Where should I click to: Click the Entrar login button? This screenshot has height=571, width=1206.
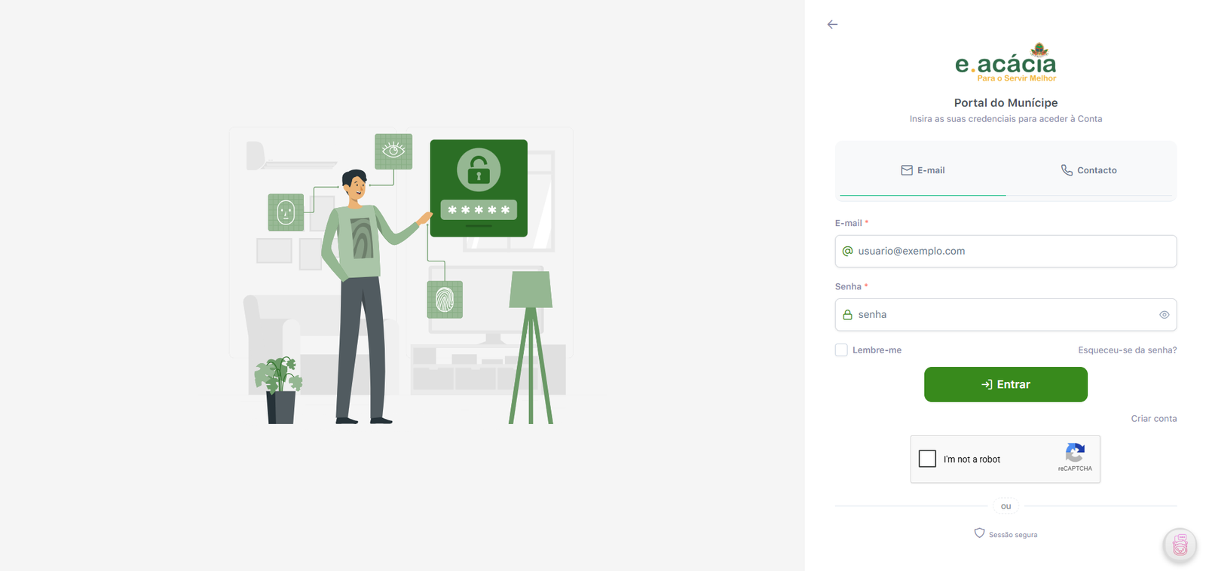tap(1006, 384)
